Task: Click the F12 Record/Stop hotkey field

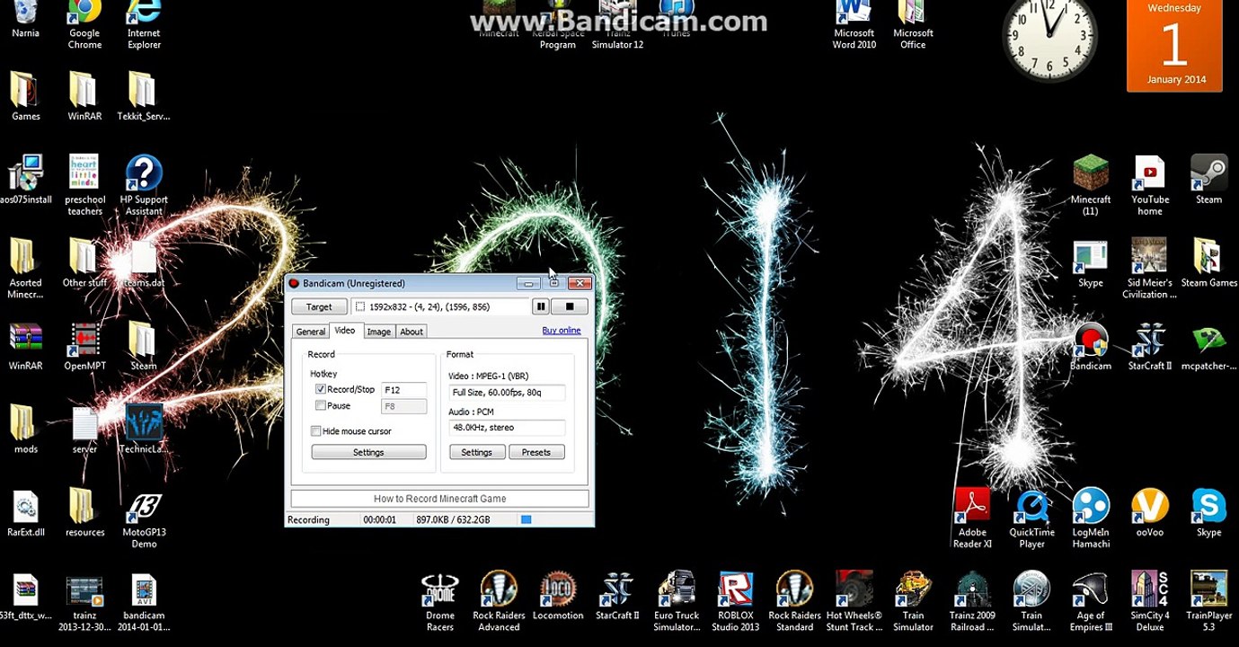Action: coord(404,390)
